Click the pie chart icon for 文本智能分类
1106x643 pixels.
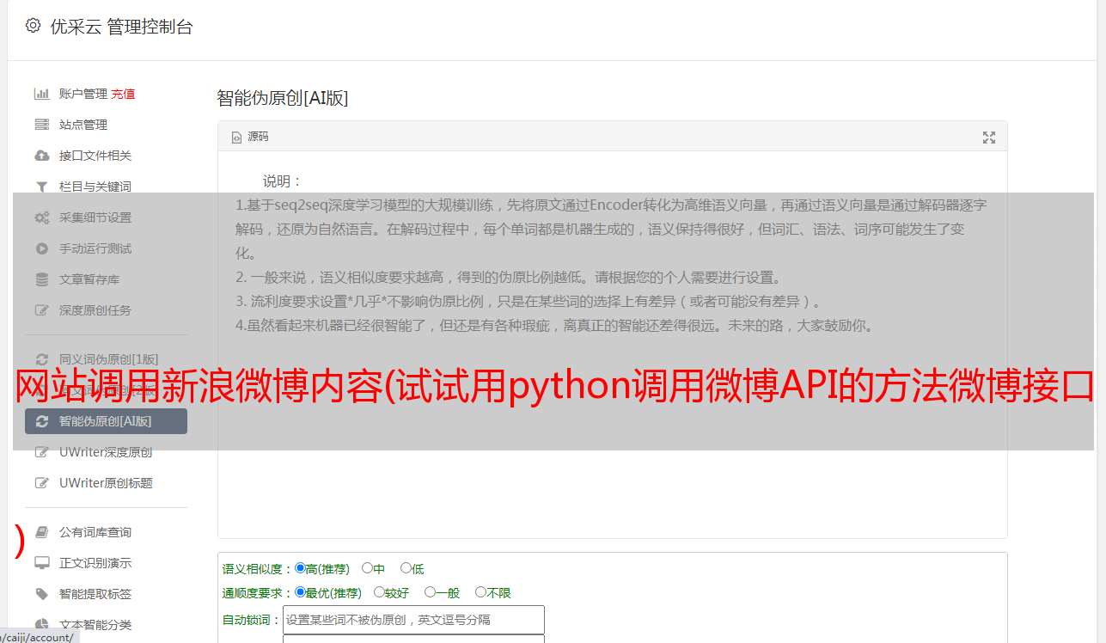41,625
